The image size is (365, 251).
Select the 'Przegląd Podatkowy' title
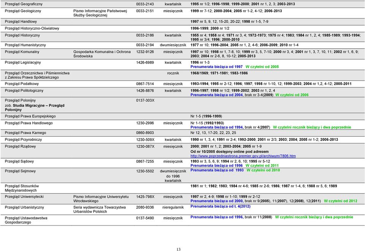pos(22,84)
